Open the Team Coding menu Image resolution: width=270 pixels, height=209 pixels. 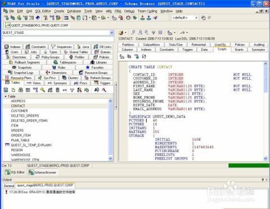tap(147, 11)
